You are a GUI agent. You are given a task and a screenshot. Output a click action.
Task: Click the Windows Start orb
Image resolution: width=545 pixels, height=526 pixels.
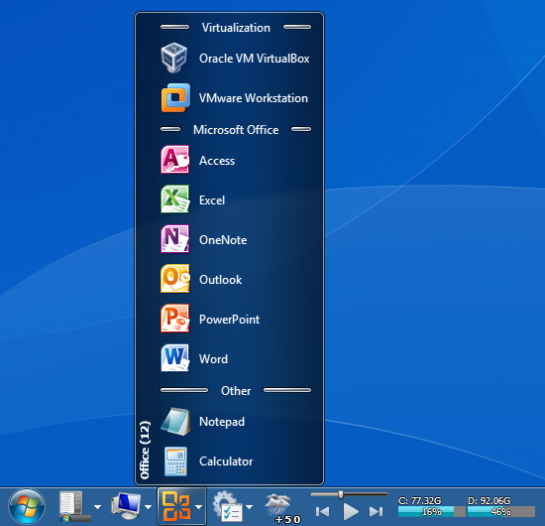click(27, 507)
